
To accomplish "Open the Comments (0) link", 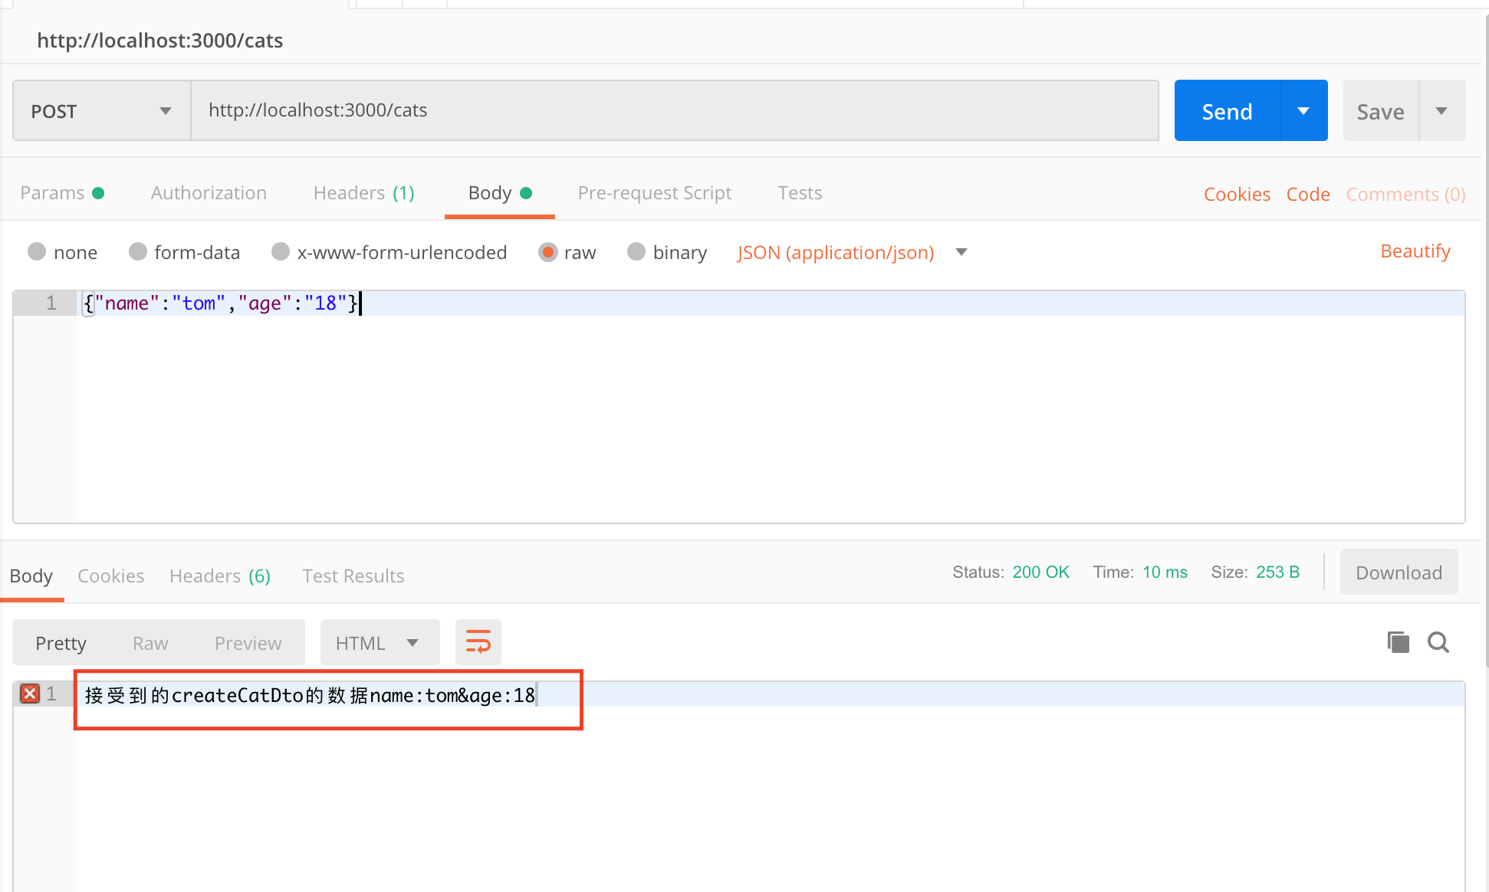I will (1406, 195).
